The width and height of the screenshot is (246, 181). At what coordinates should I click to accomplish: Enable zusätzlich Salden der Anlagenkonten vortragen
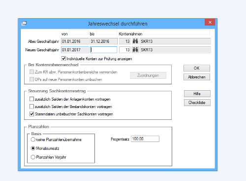(31, 99)
